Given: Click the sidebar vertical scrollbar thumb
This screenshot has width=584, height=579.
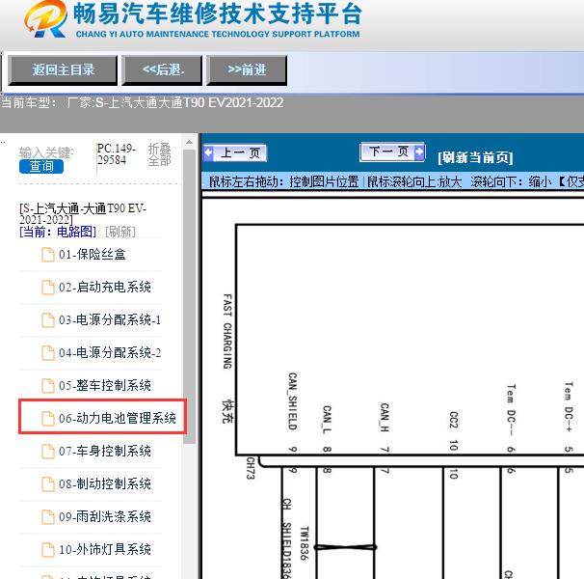Looking at the screenshot, I should click(189, 296).
